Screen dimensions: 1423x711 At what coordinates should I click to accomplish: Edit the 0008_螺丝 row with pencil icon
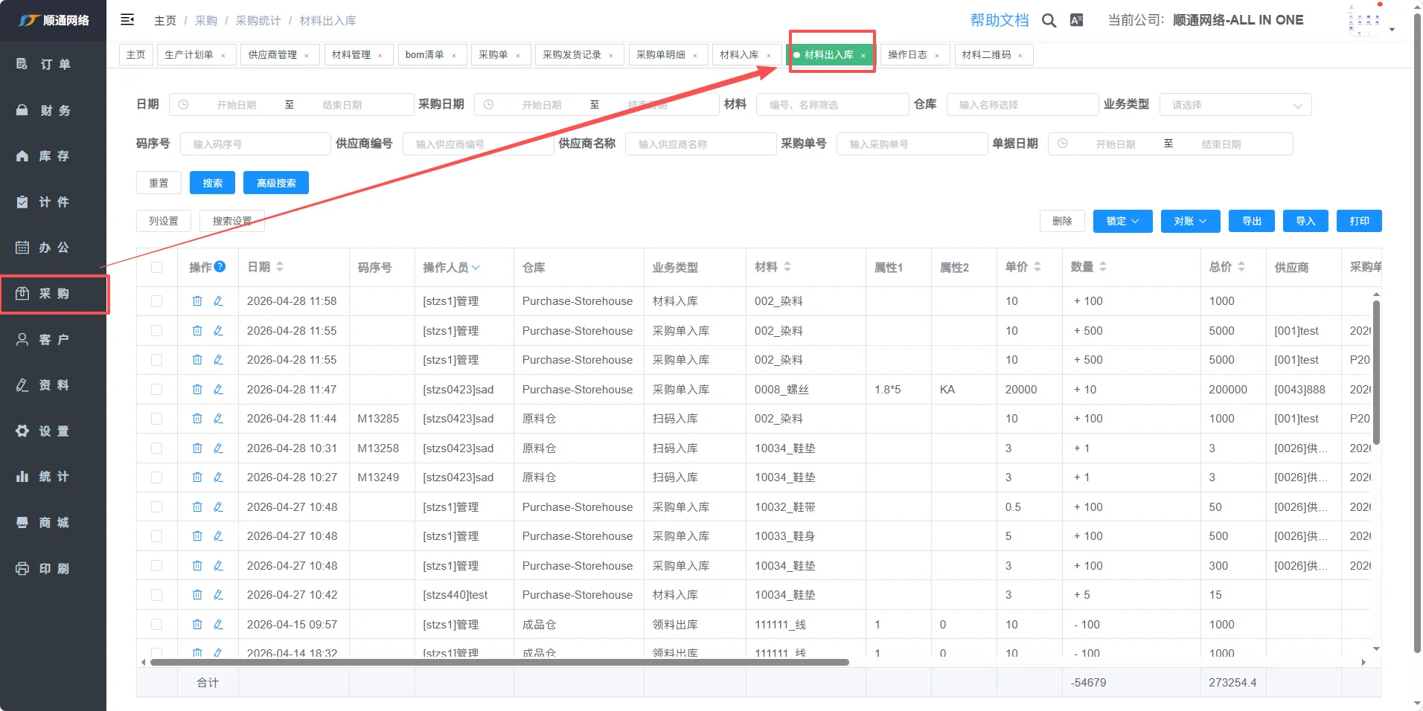[x=218, y=389]
